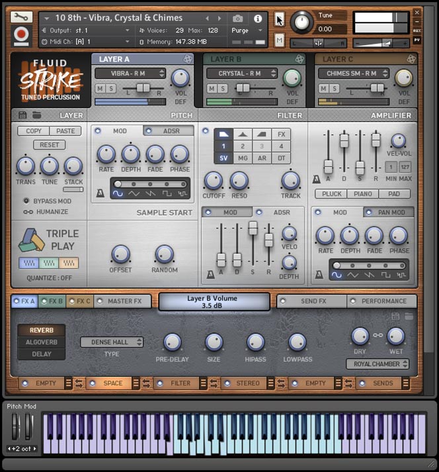Screen dimensions: 439x472
Task: Click the pitch LFO metronome sync icon
Action: (x=100, y=193)
